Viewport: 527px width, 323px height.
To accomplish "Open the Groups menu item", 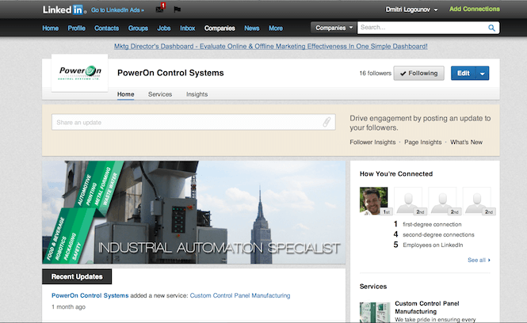I will point(138,28).
